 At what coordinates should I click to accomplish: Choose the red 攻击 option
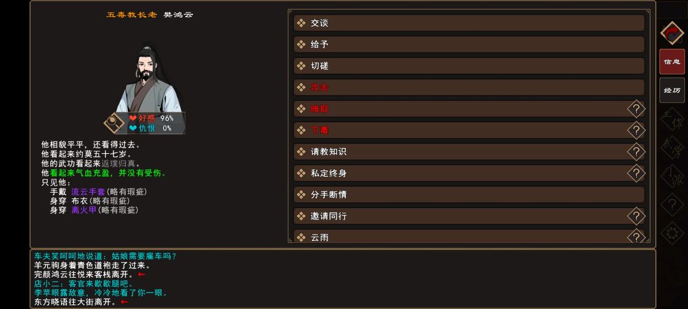(469, 87)
